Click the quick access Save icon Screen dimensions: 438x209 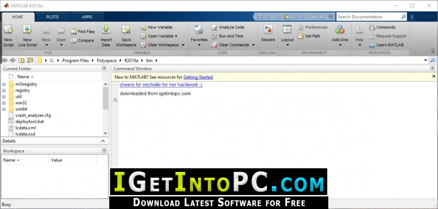tap(260, 17)
